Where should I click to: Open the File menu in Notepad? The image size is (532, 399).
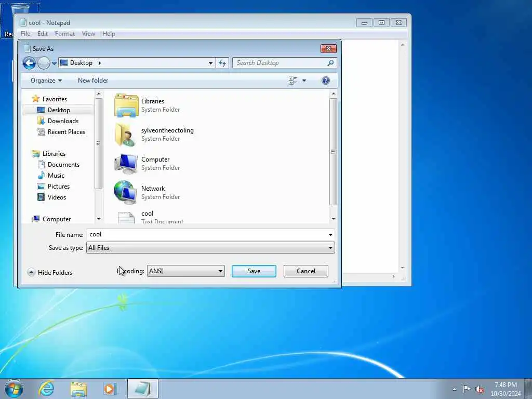point(25,34)
